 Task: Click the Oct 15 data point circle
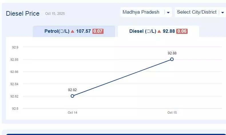click(x=172, y=59)
